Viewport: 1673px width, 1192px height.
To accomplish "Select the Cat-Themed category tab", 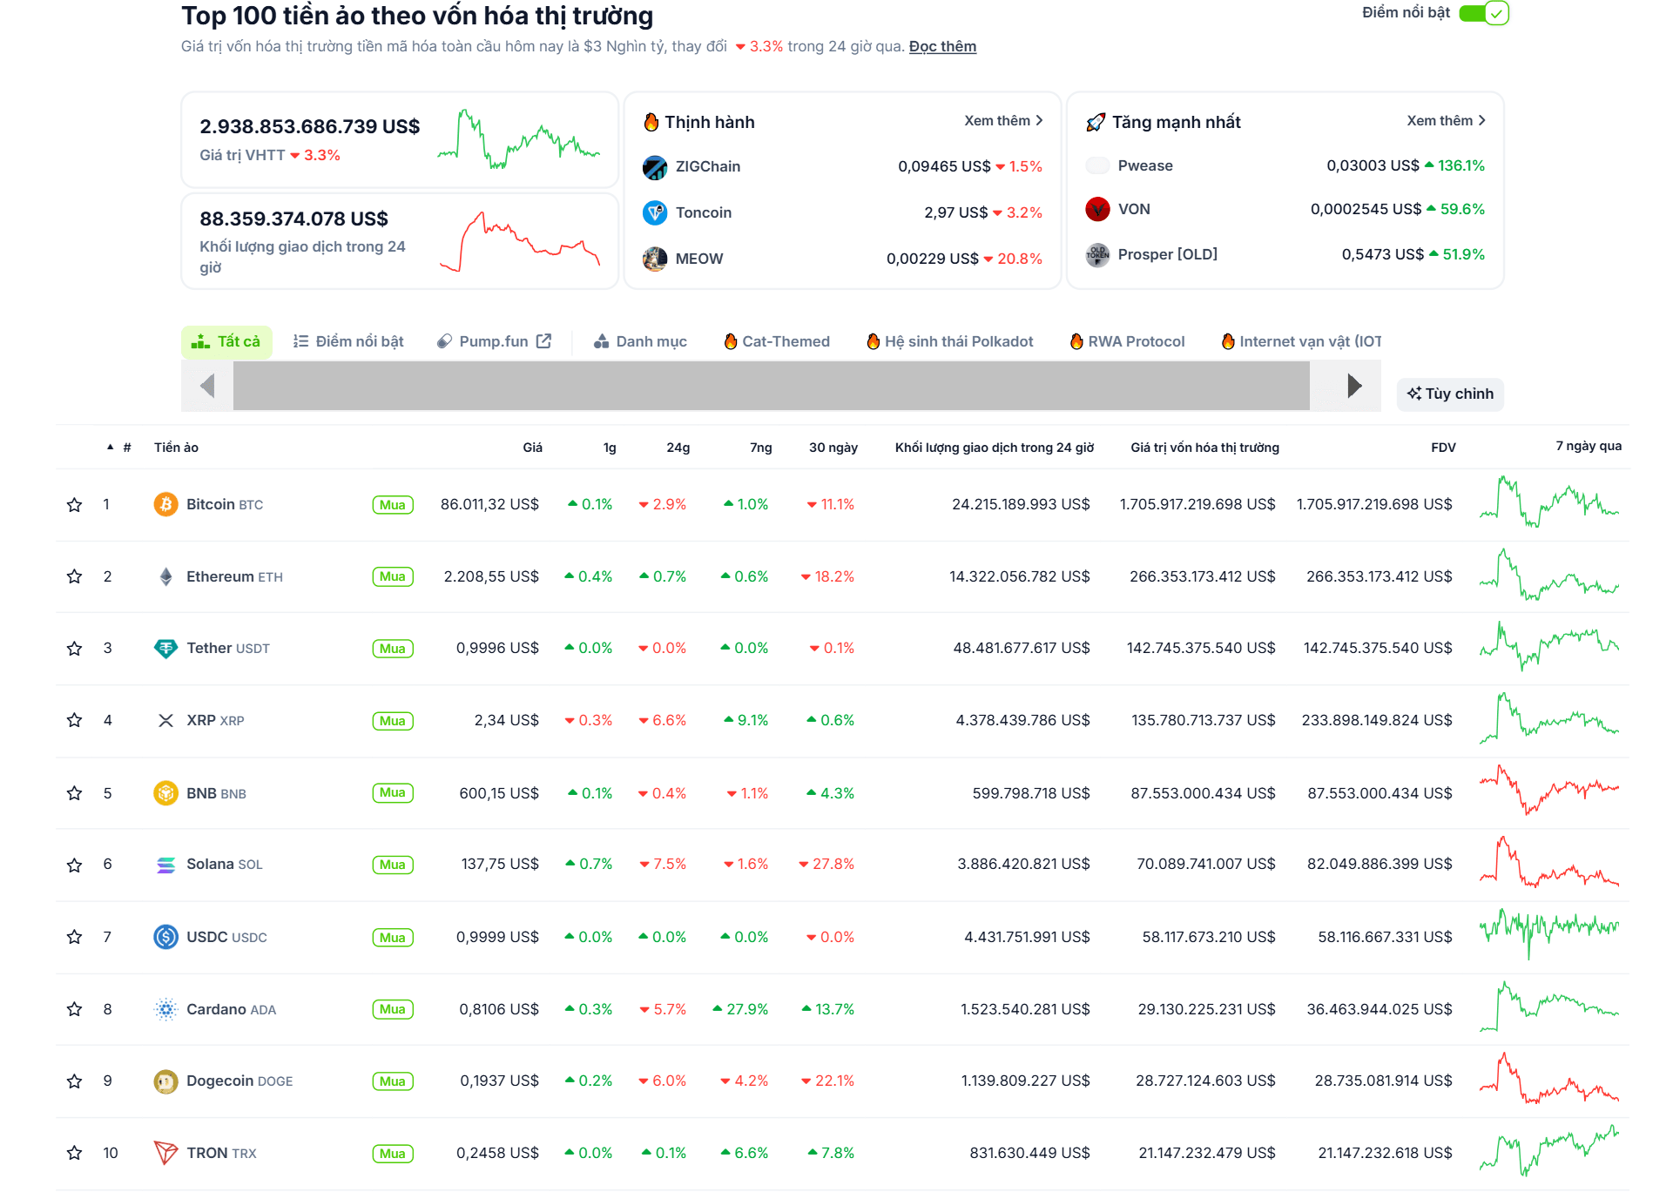I will (777, 341).
